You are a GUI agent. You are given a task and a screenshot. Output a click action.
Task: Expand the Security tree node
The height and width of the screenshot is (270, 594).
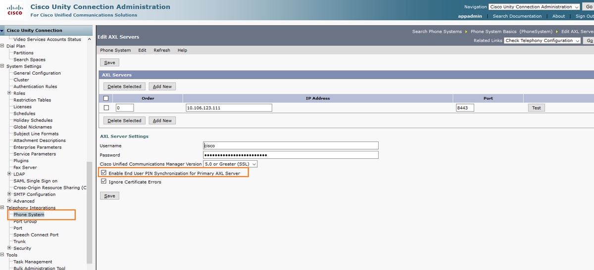tap(9, 248)
